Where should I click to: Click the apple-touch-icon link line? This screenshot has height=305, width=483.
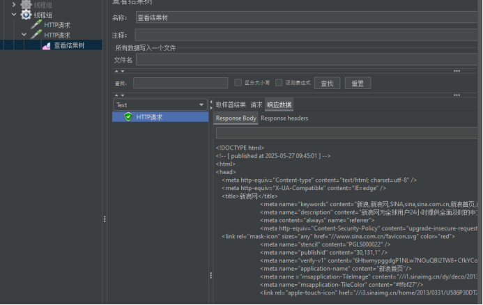click(369, 292)
